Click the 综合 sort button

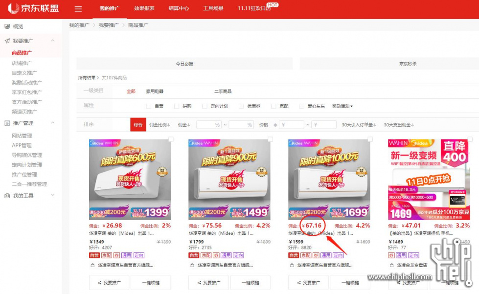(x=138, y=125)
